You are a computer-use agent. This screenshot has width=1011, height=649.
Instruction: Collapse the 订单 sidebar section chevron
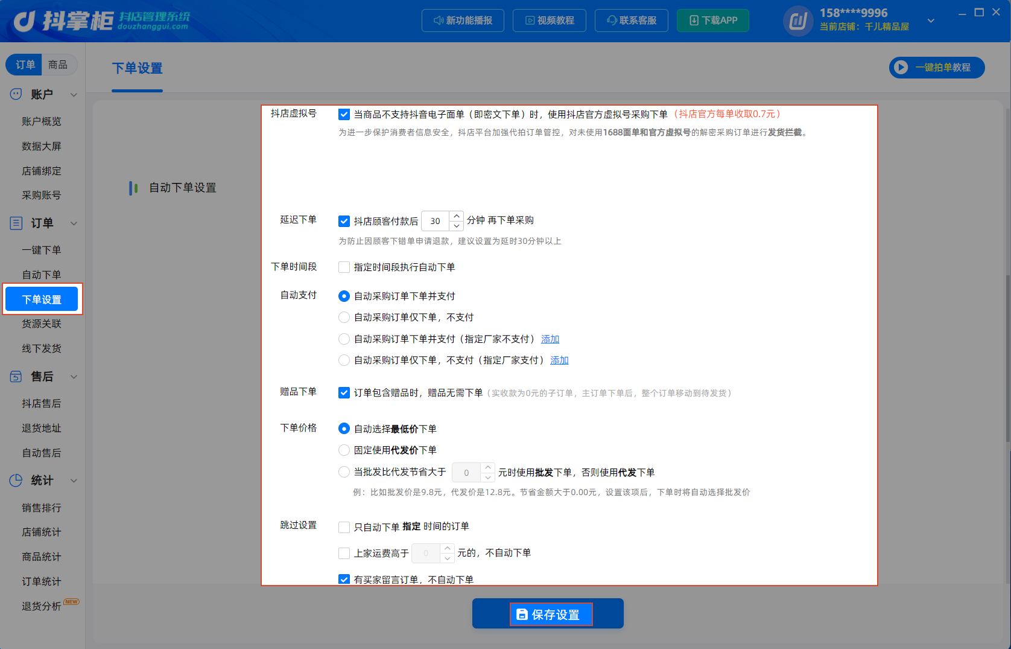pos(74,223)
